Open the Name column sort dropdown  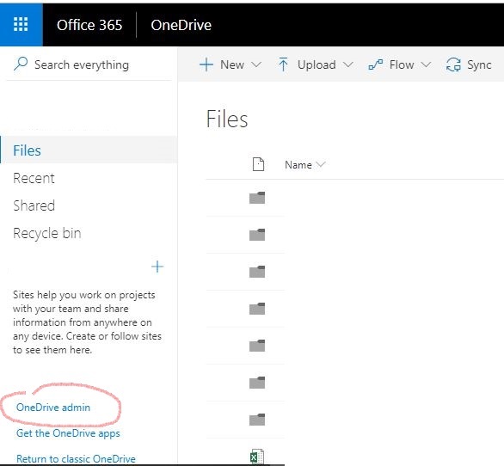point(321,164)
